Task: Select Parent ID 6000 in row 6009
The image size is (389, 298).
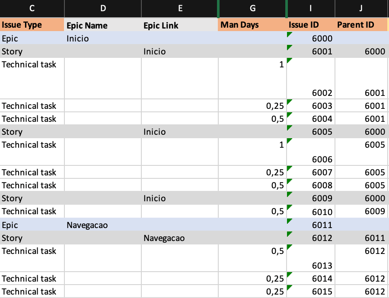Action: click(361, 198)
